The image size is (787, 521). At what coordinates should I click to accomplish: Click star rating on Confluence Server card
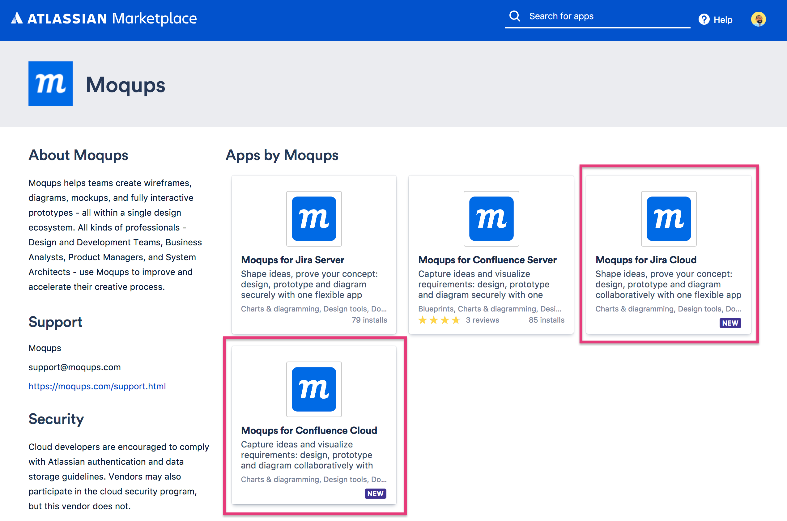(x=439, y=320)
